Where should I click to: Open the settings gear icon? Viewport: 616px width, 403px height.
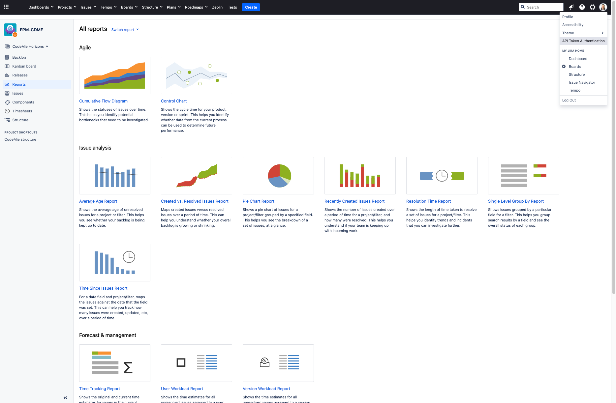593,7
